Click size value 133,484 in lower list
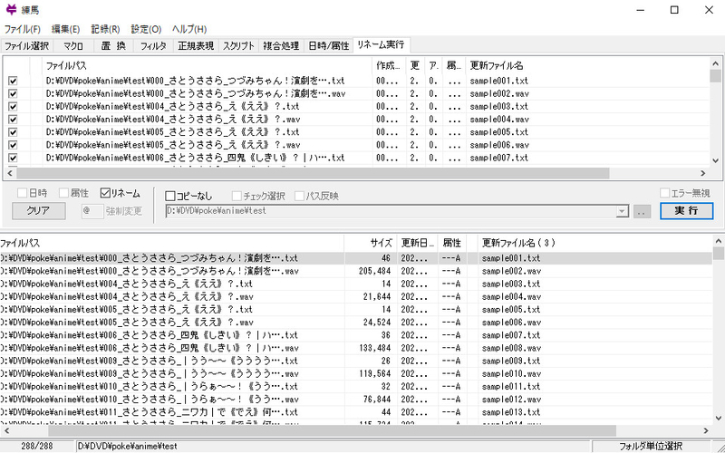This screenshot has height=453, width=725. pos(374,348)
